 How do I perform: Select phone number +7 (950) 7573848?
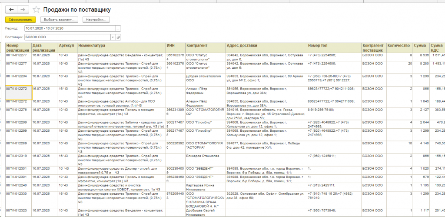point(334,213)
